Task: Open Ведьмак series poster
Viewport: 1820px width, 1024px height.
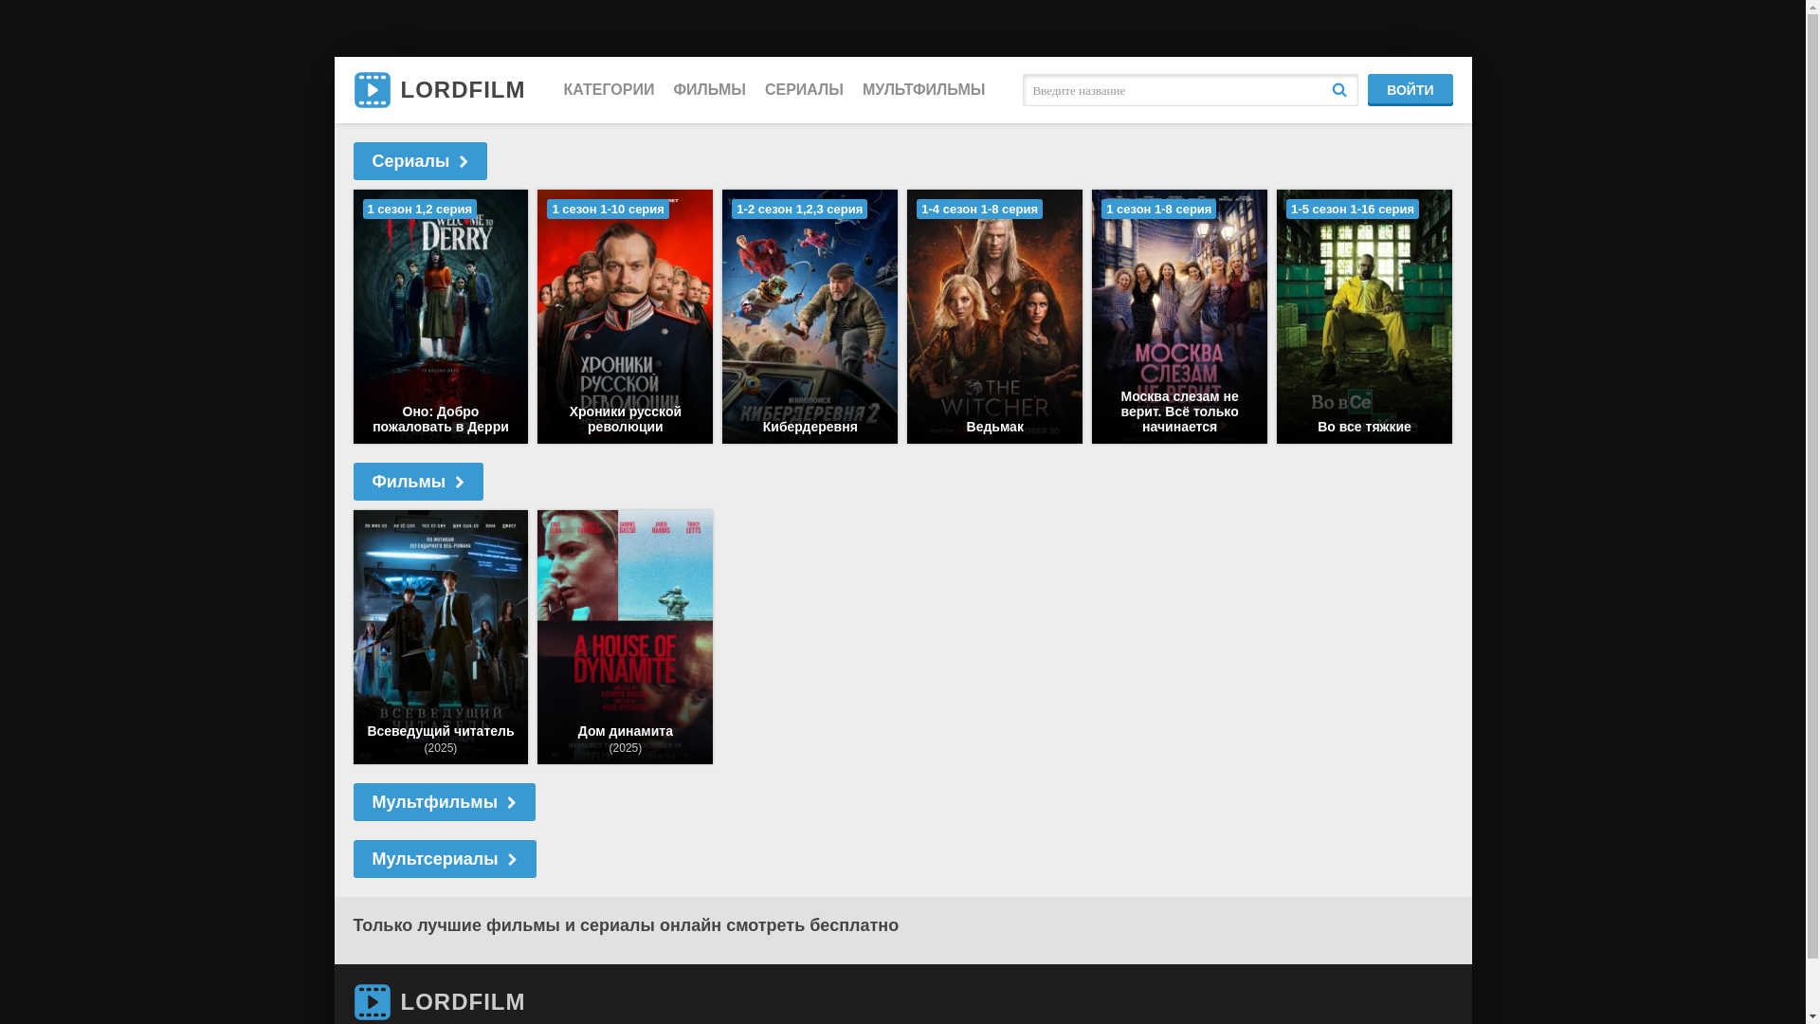Action: click(994, 317)
